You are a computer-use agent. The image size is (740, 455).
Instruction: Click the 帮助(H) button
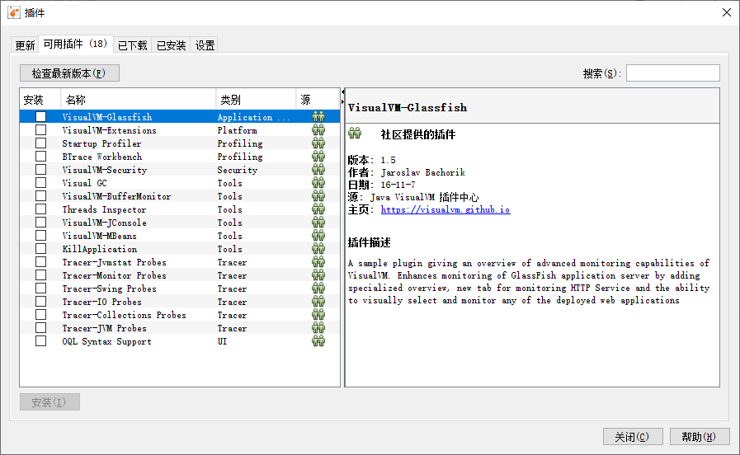(x=700, y=437)
